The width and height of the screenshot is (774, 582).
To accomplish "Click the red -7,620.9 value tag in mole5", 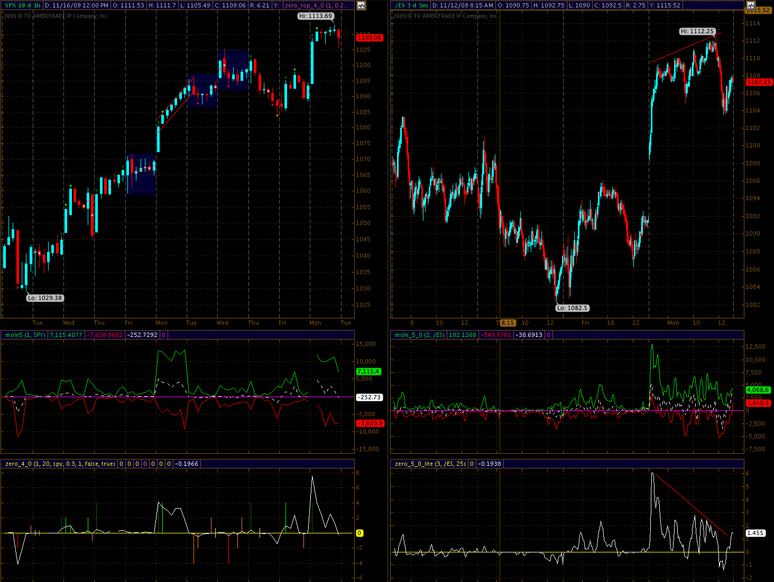I will click(x=370, y=423).
